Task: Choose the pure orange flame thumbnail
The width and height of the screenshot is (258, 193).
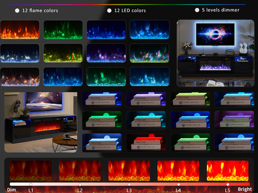Action: pyautogui.click(x=20, y=30)
